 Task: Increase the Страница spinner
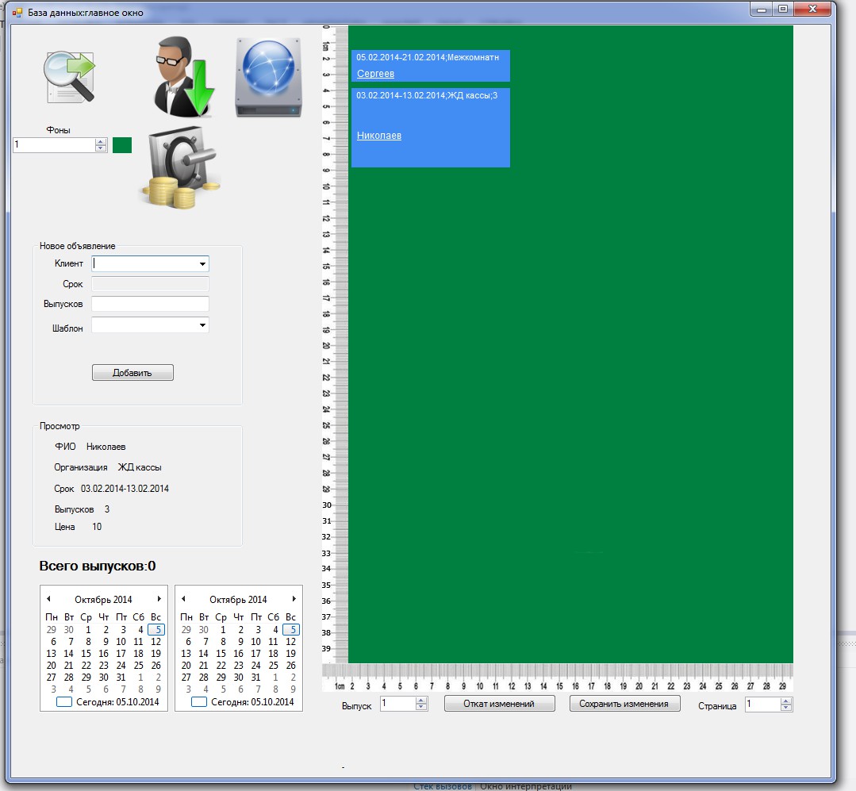coord(786,701)
